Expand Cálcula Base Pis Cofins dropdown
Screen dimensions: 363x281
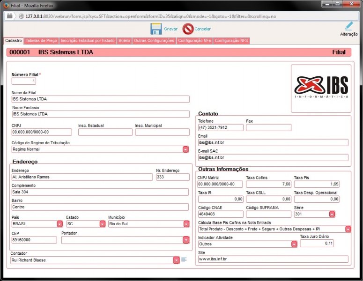(x=348, y=229)
